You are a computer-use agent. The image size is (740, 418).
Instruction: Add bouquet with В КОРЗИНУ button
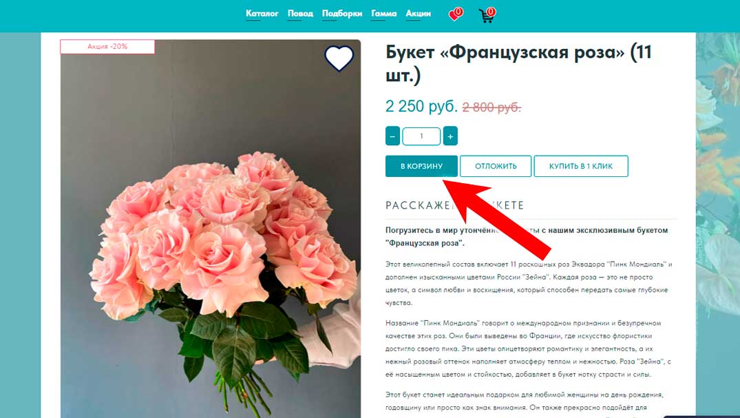click(421, 166)
